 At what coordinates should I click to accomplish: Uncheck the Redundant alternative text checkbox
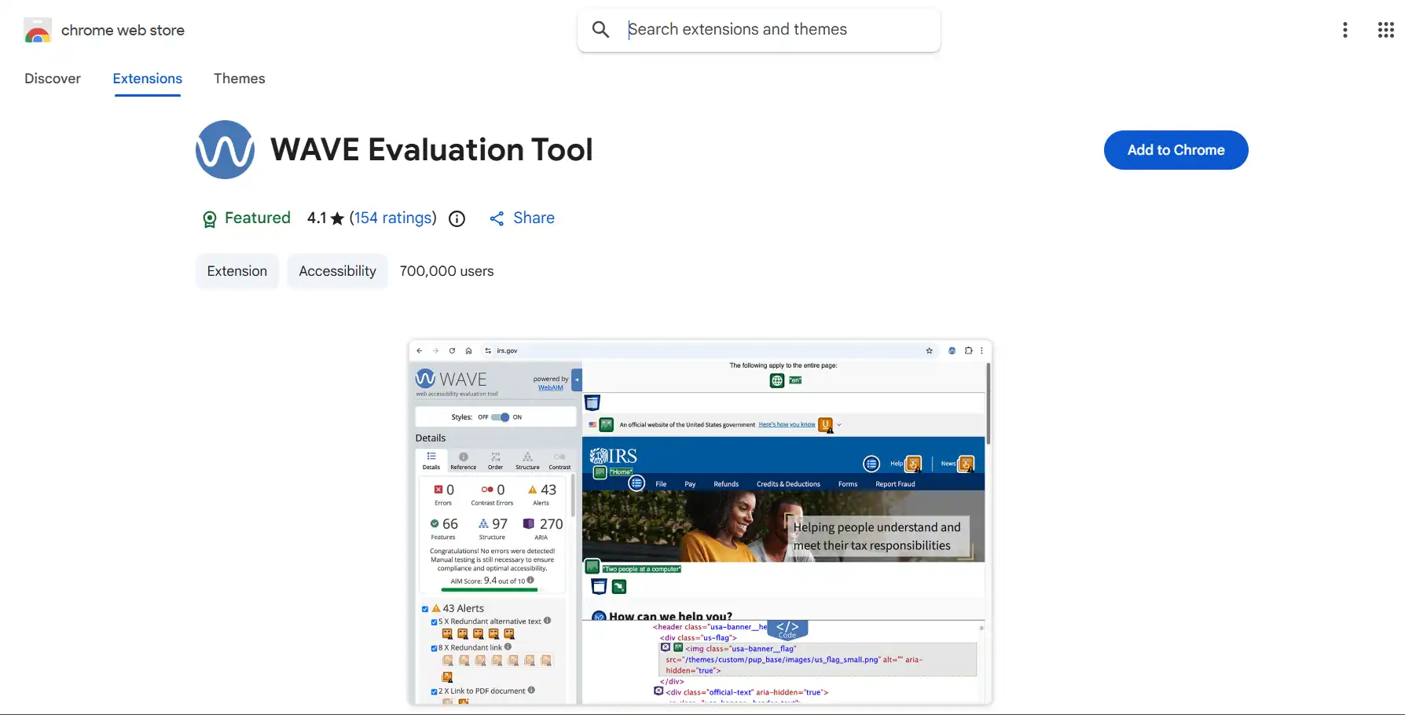point(434,621)
